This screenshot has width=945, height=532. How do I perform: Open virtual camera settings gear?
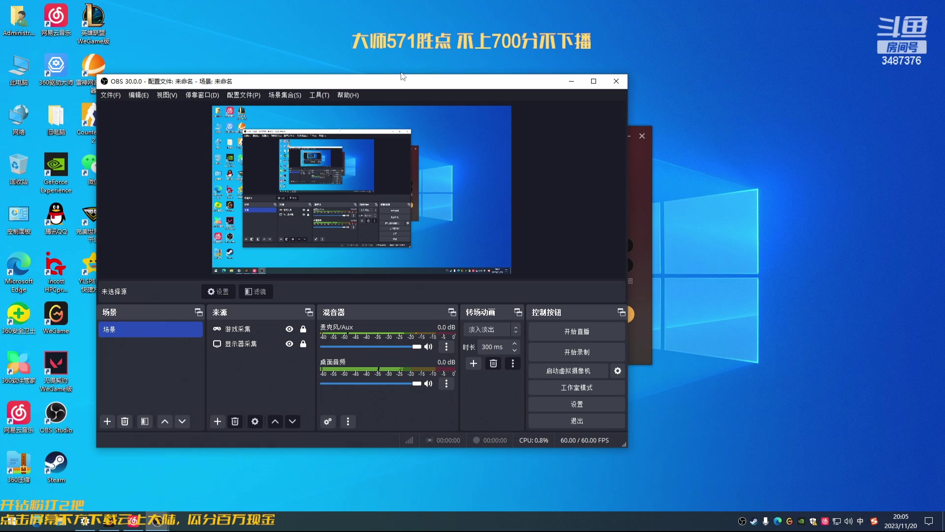(618, 371)
